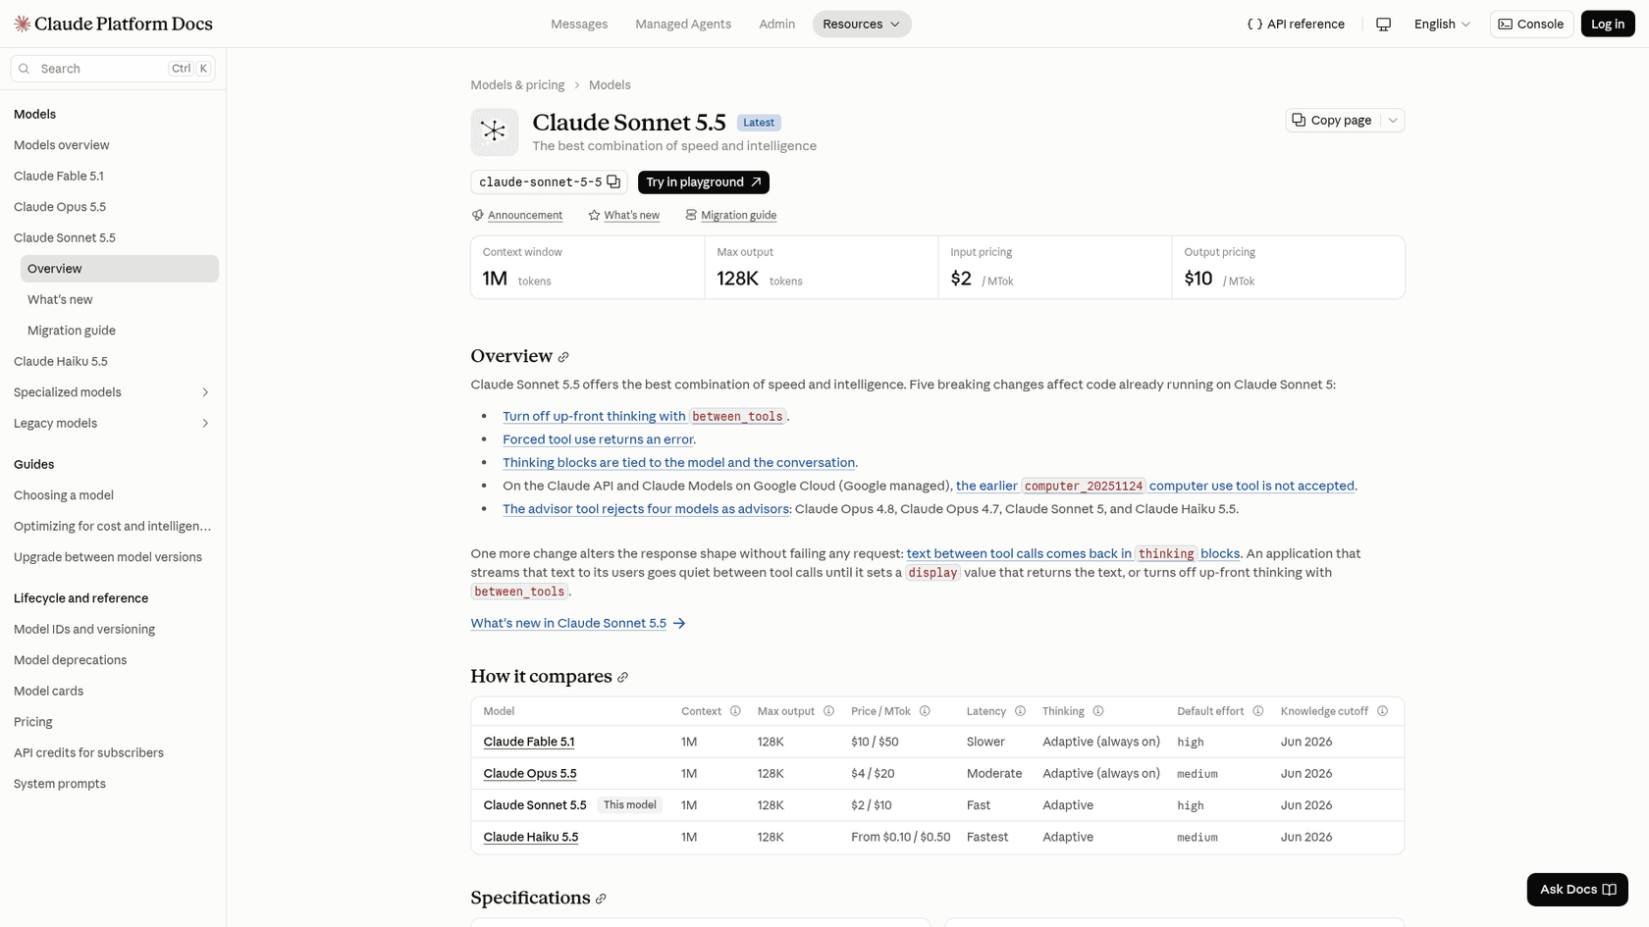Open the Admin nav item
This screenshot has height=927, width=1649.
(776, 24)
